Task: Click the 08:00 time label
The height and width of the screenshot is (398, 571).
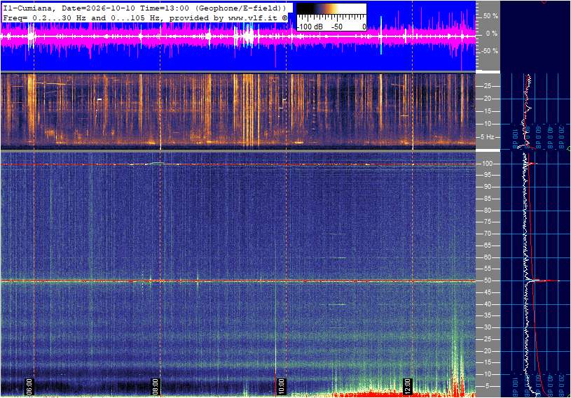Action: pos(155,386)
